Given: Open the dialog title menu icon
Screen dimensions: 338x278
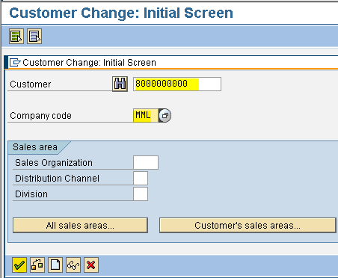Looking at the screenshot, I should click(15, 62).
